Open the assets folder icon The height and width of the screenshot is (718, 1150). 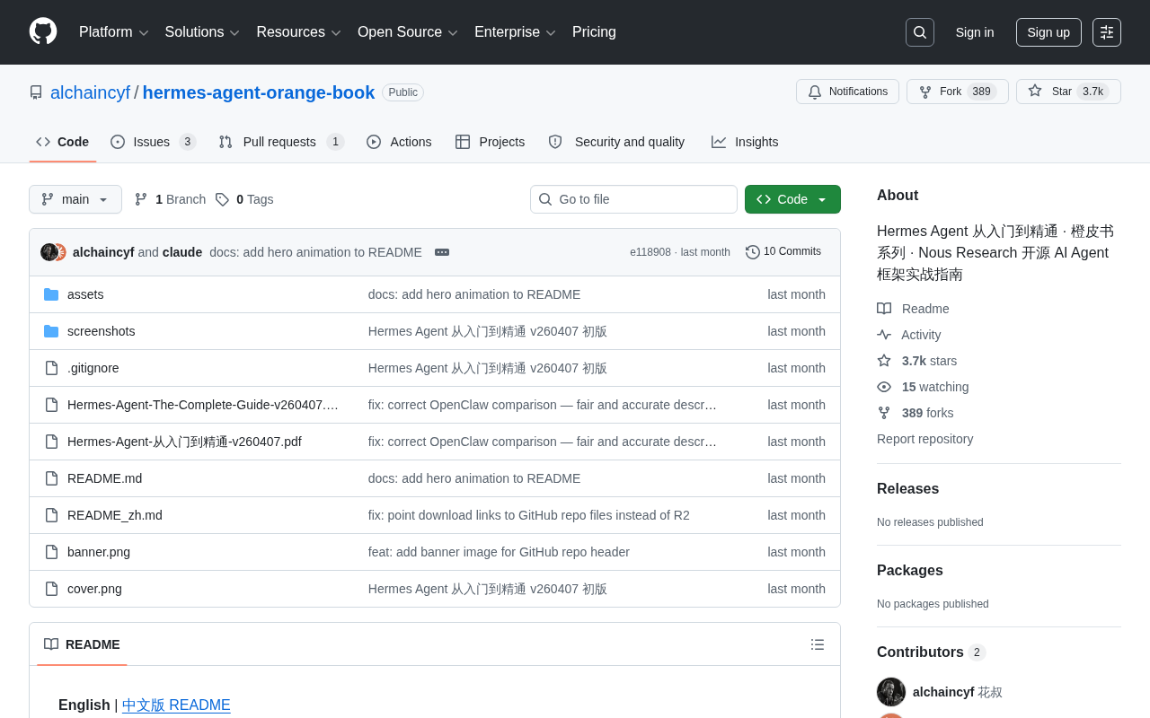pyautogui.click(x=51, y=294)
